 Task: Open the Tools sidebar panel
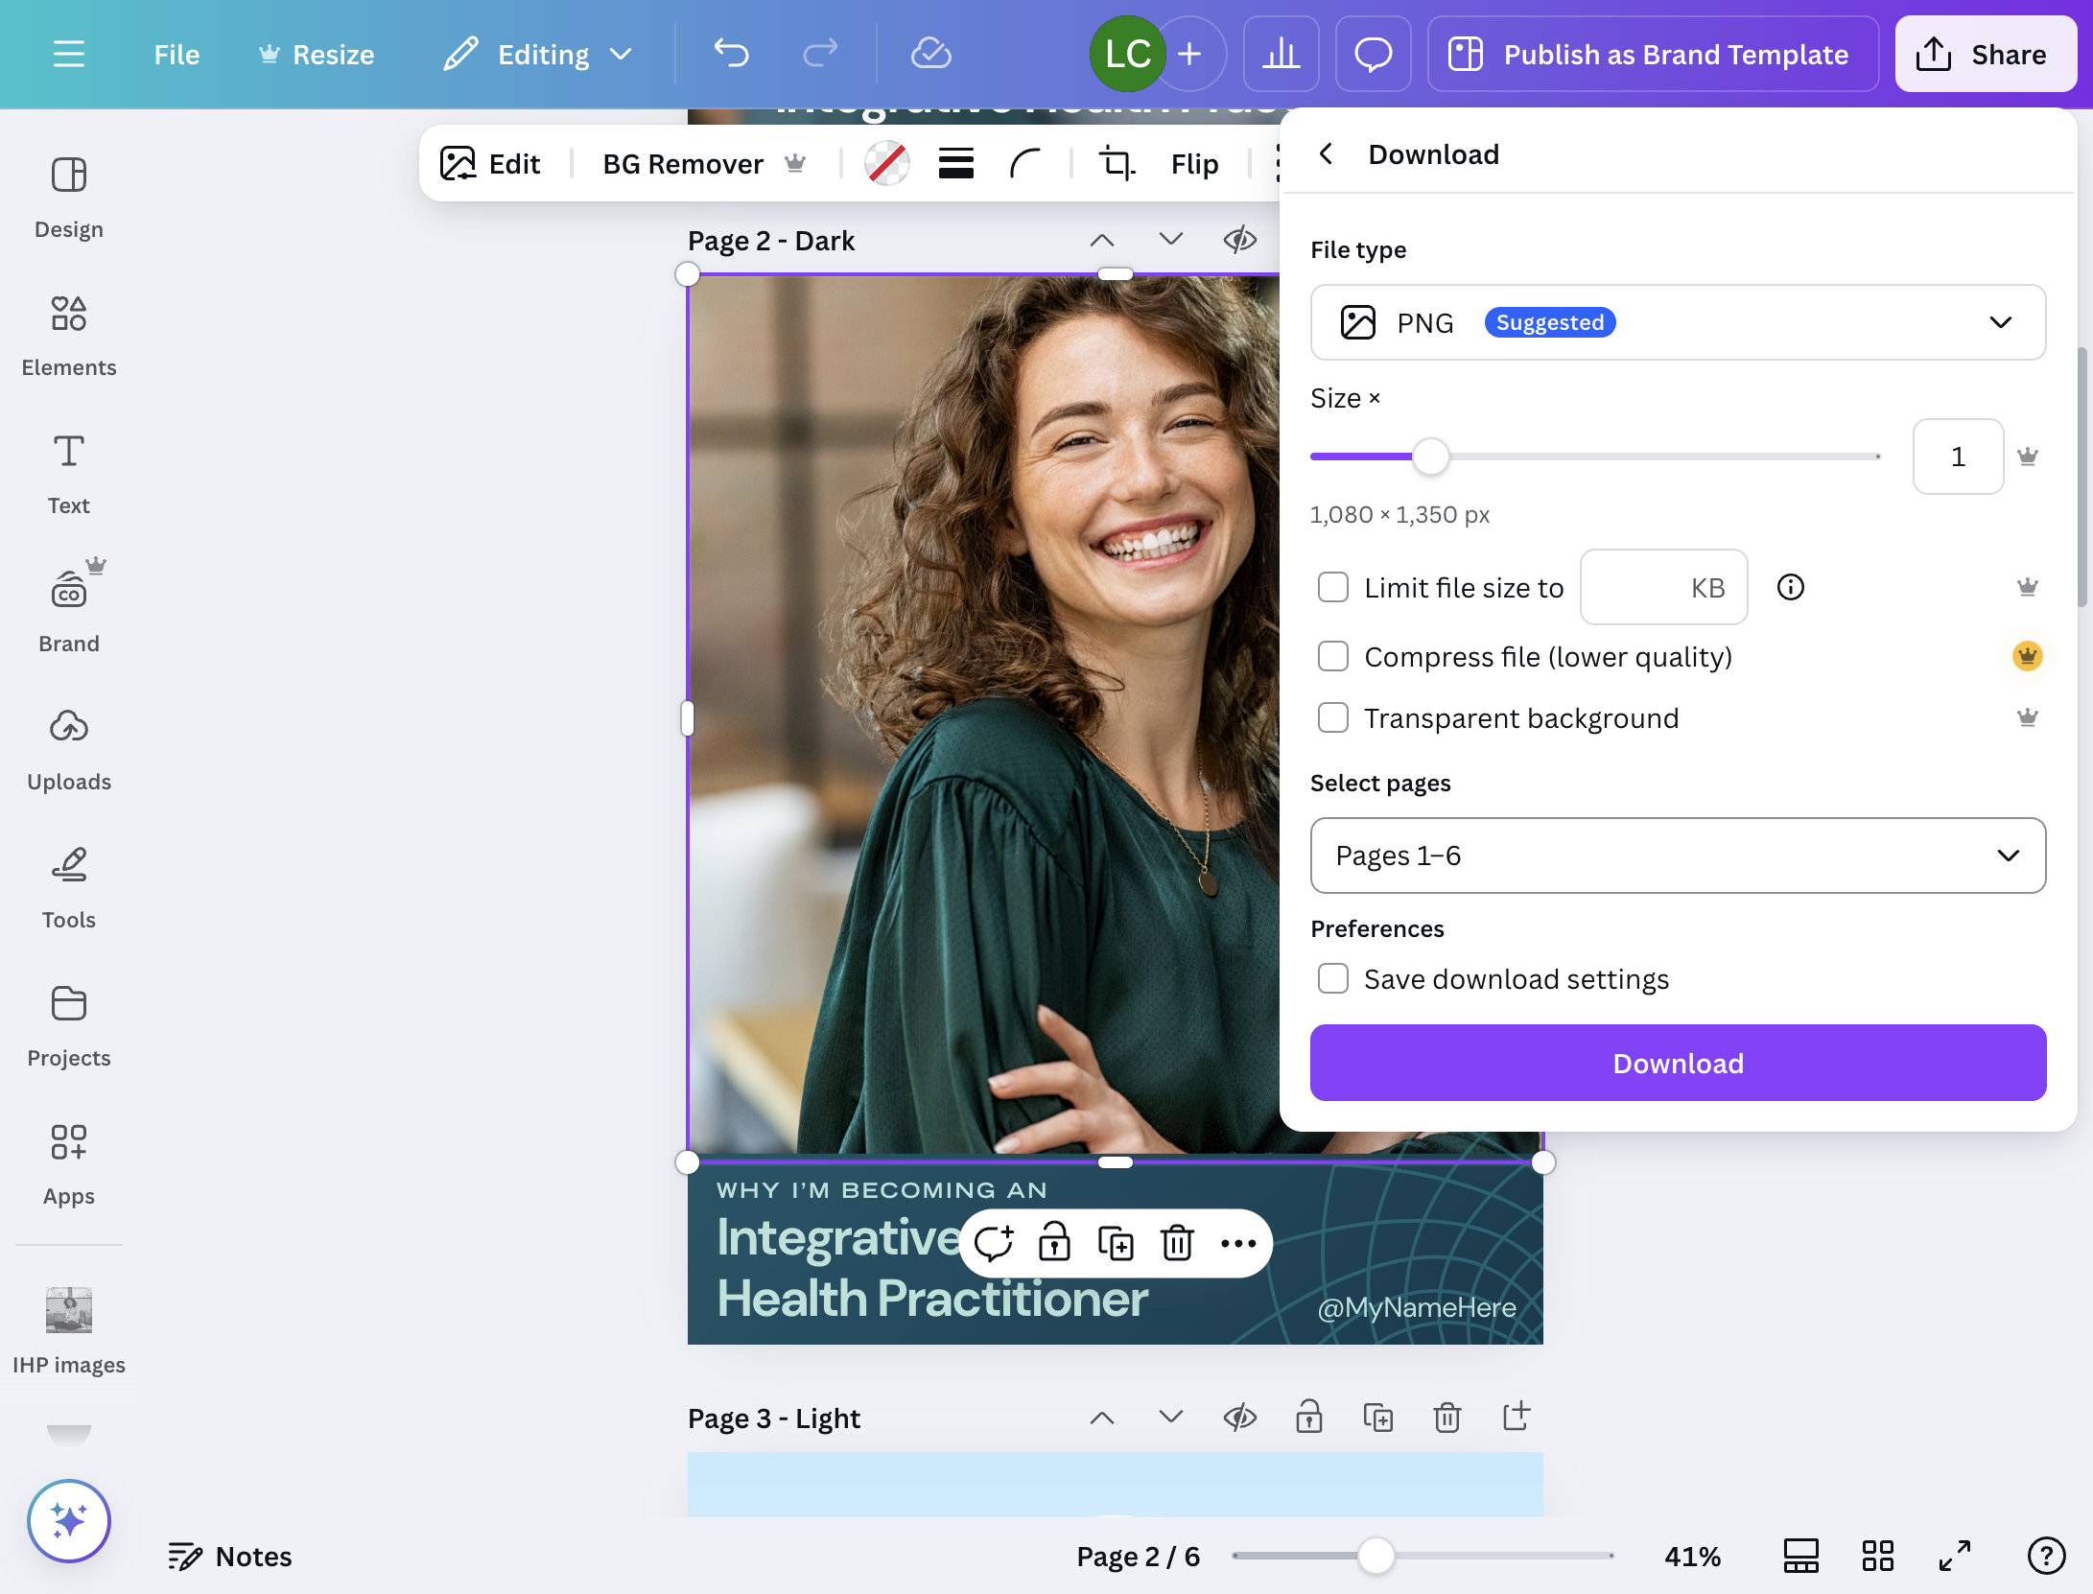point(69,889)
